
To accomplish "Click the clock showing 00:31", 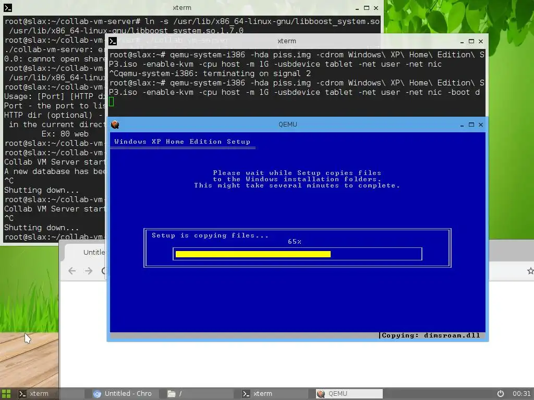I will pos(521,394).
